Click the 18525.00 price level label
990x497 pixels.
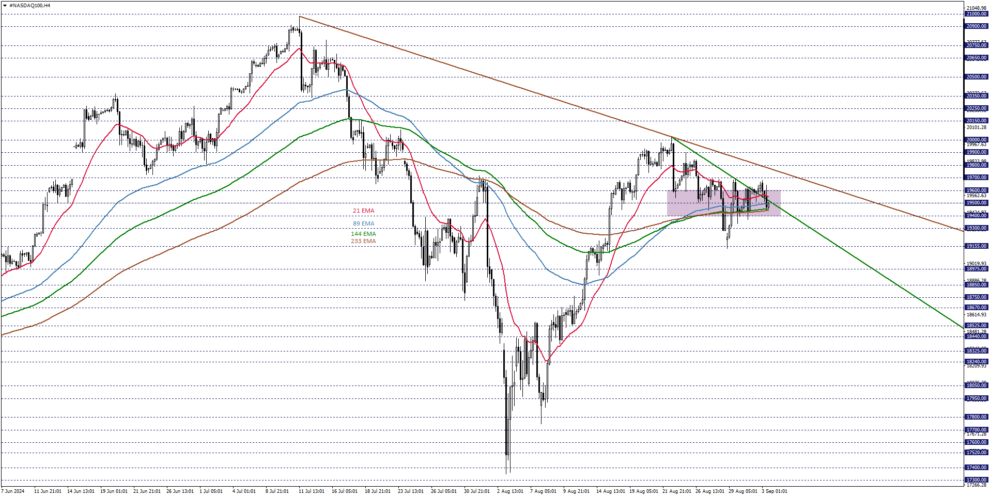[x=976, y=326]
